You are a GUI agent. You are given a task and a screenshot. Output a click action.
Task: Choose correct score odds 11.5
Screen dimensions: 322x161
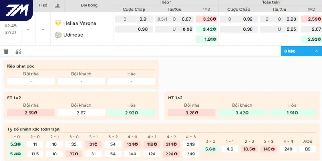(35, 154)
